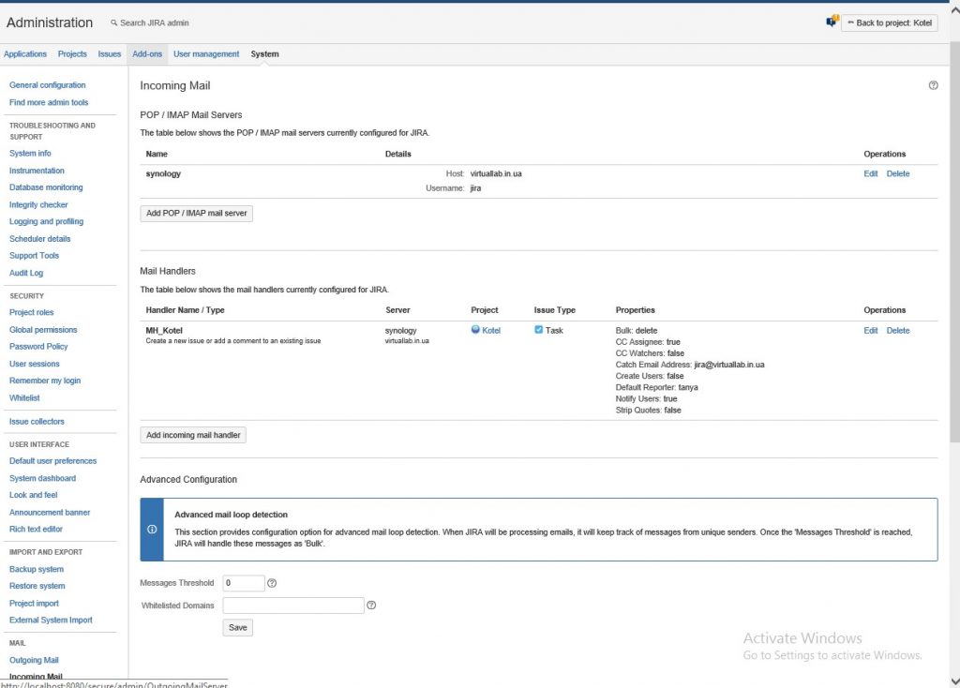Click the MH_Kotel handler name
The width and height of the screenshot is (960, 688).
164,331
